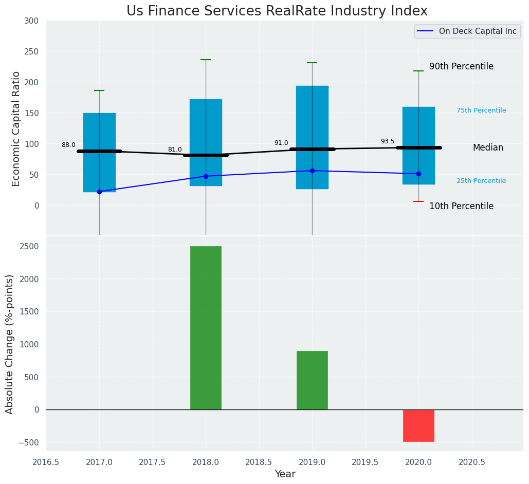Image resolution: width=529 pixels, height=484 pixels.
Task: Select On Deck's 2017 blue data point
Action: (x=99, y=192)
